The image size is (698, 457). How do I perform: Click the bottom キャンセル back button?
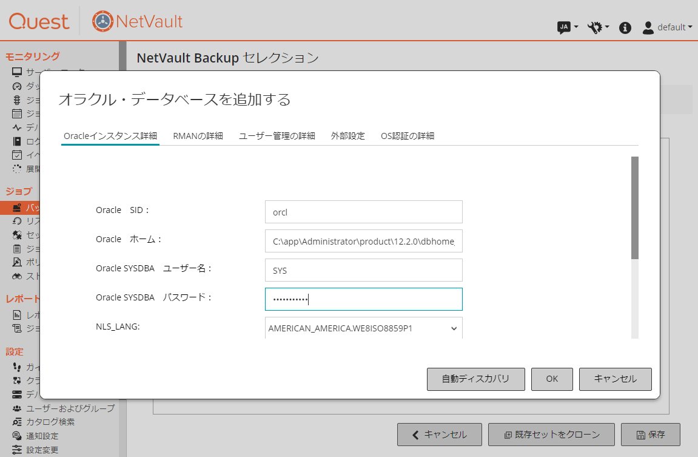440,435
